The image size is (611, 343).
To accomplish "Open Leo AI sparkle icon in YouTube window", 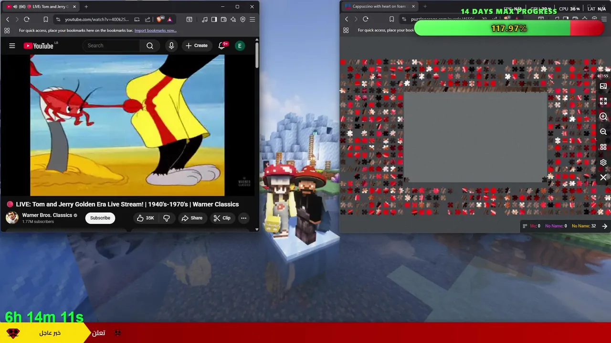I will coord(233,20).
